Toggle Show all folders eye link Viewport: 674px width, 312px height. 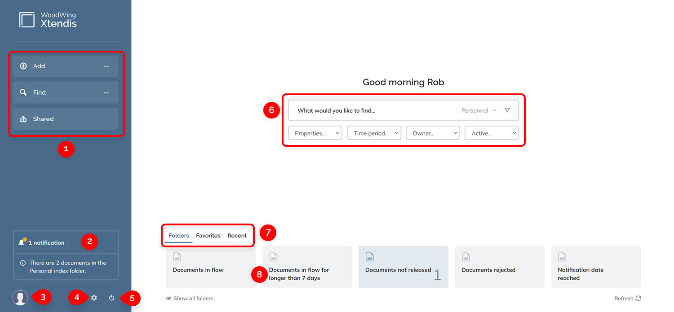pyautogui.click(x=189, y=299)
